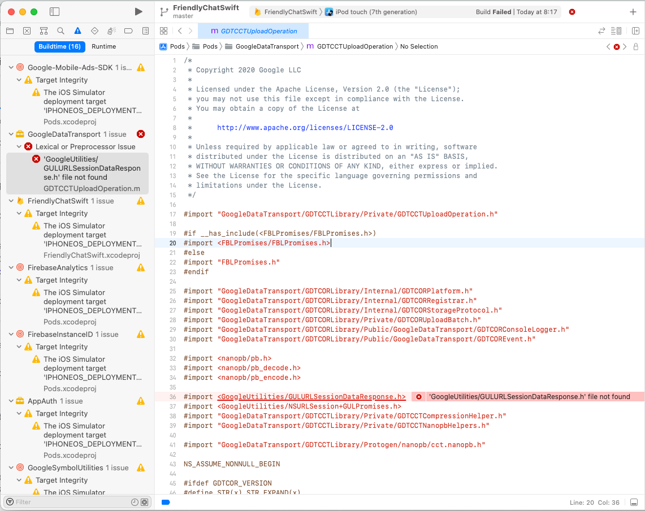The image size is (645, 511).
Task: Expand Target Integrity under AppAuth
Action: 19,413
